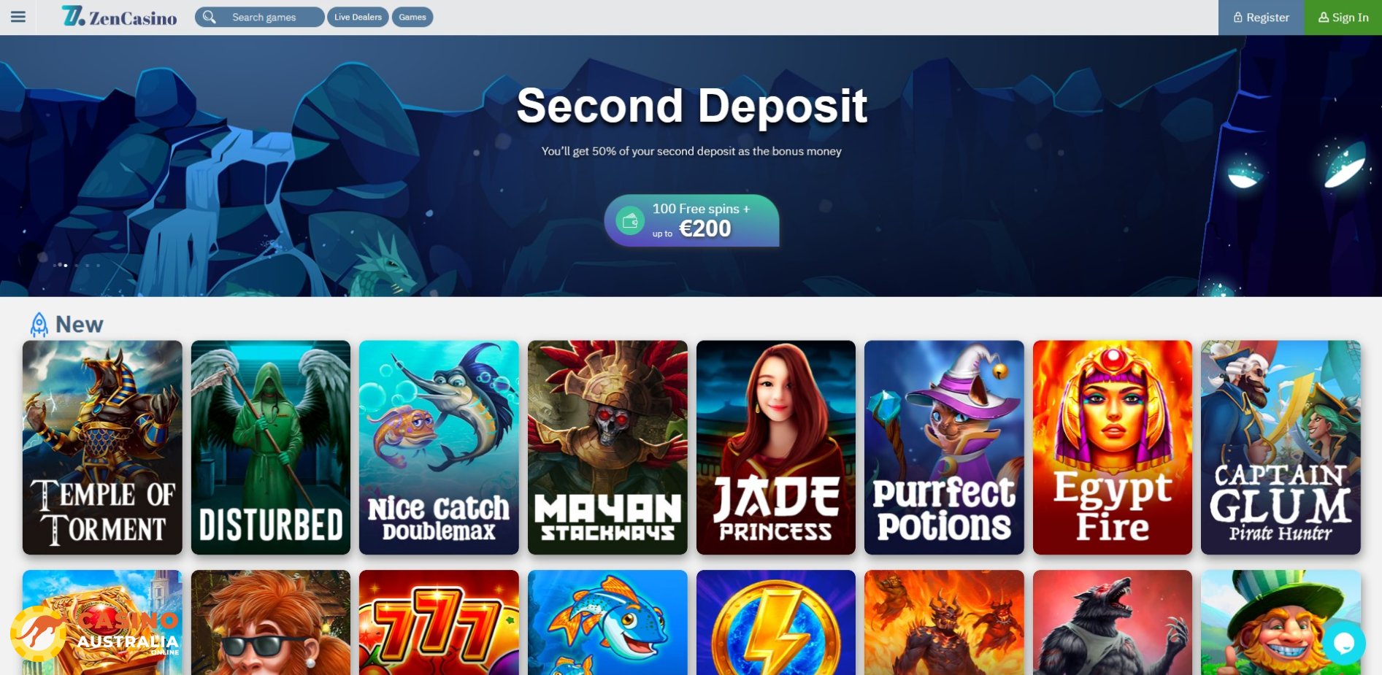Open the Live Dealers tab

(x=358, y=17)
